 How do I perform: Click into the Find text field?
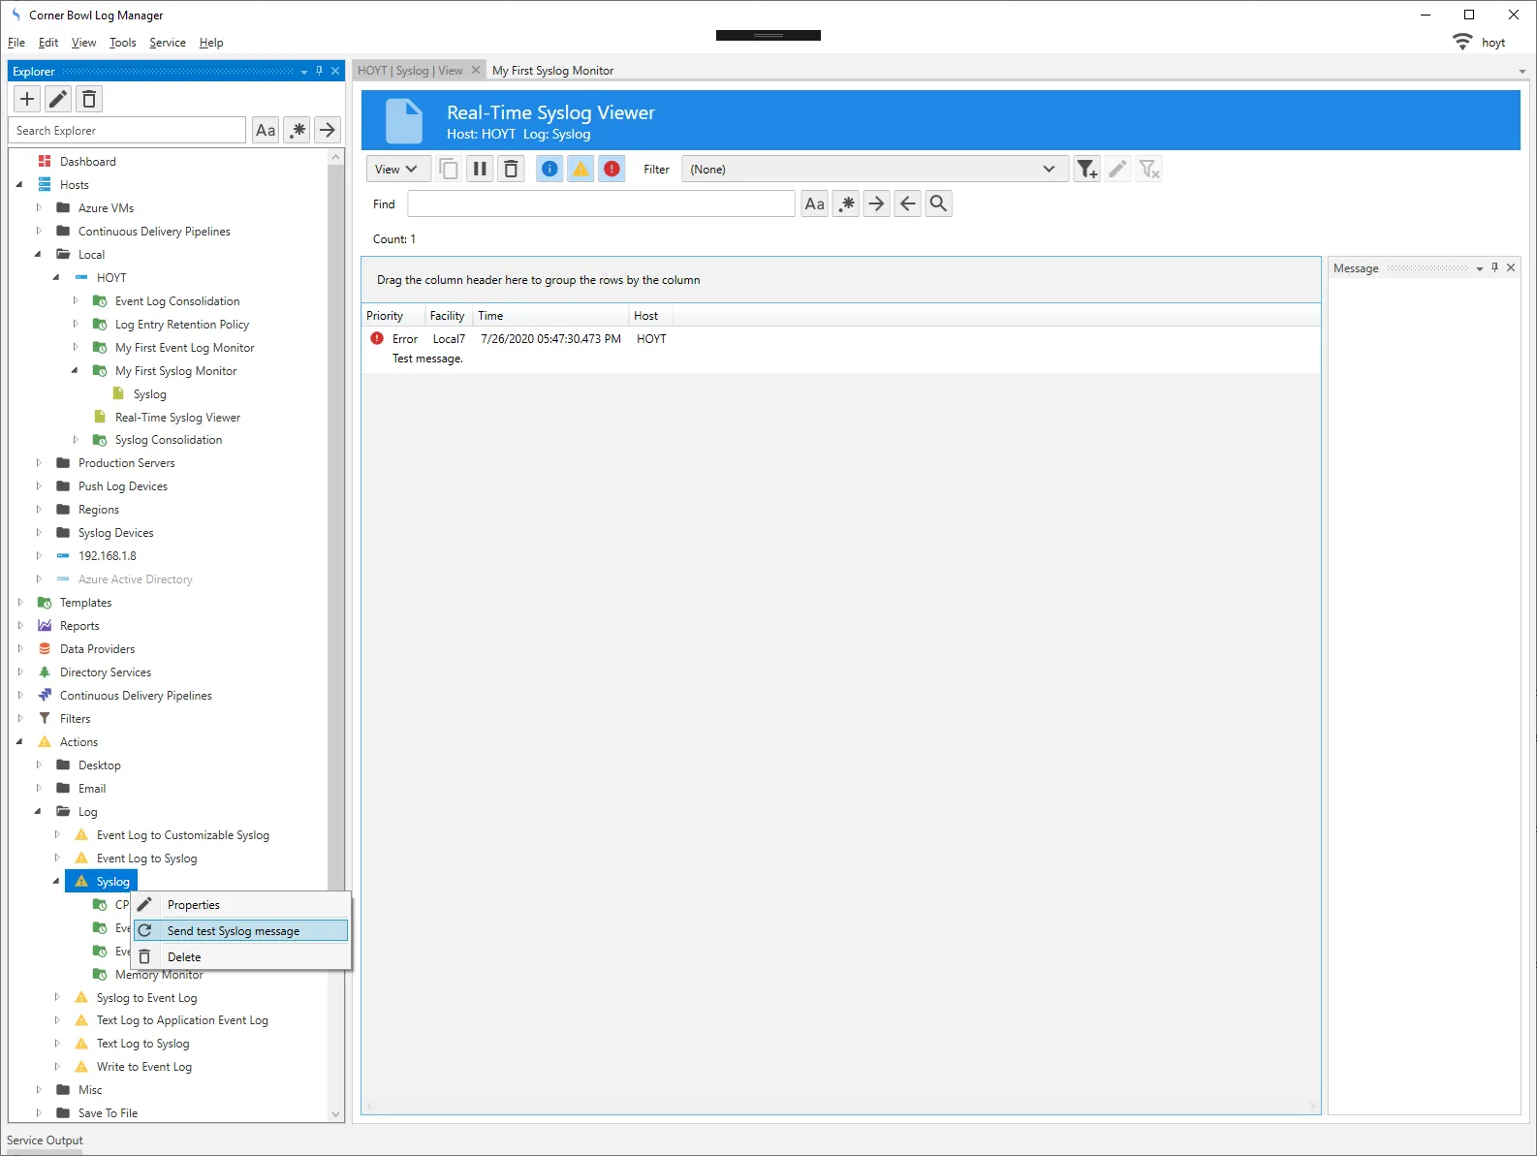(x=601, y=203)
